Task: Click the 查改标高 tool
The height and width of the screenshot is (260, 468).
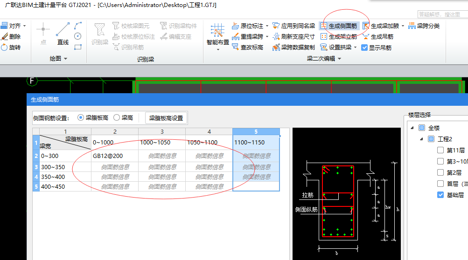Action: tap(248, 48)
